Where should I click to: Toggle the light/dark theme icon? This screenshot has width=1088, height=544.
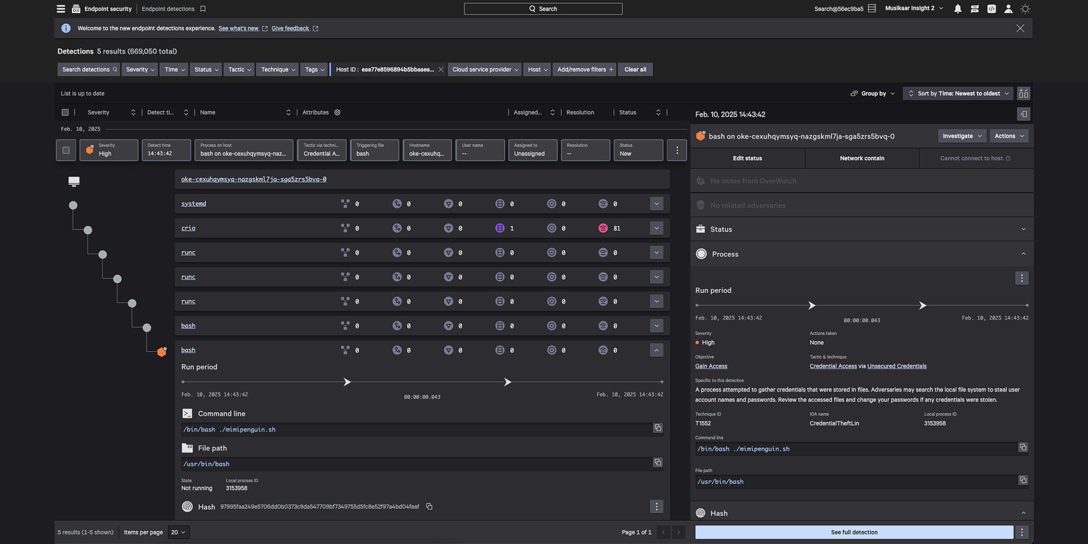(x=1025, y=8)
